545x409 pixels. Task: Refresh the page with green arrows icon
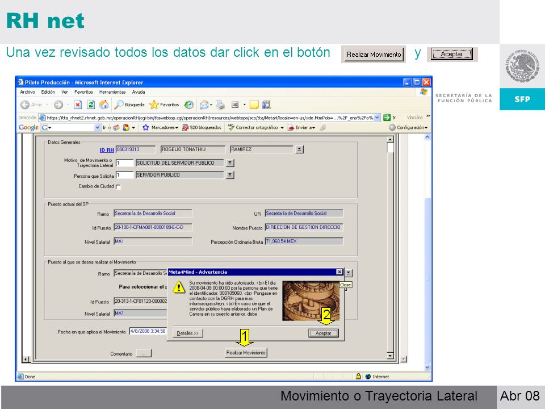coord(91,105)
